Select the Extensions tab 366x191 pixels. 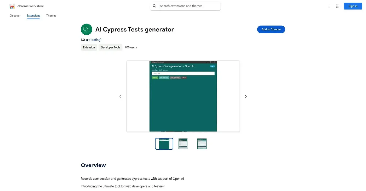click(33, 16)
